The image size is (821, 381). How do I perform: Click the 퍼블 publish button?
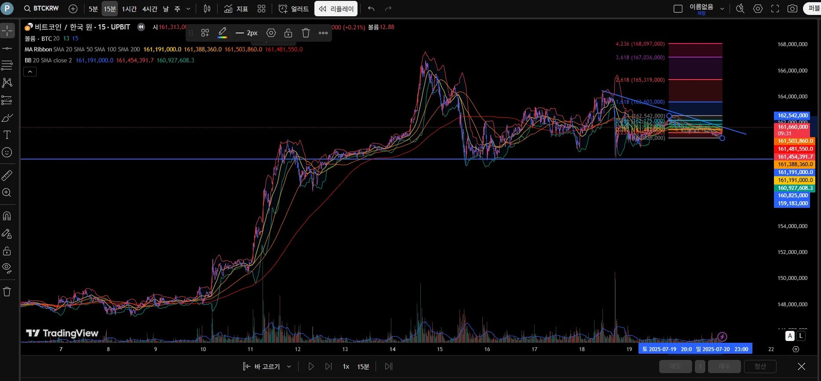point(812,9)
